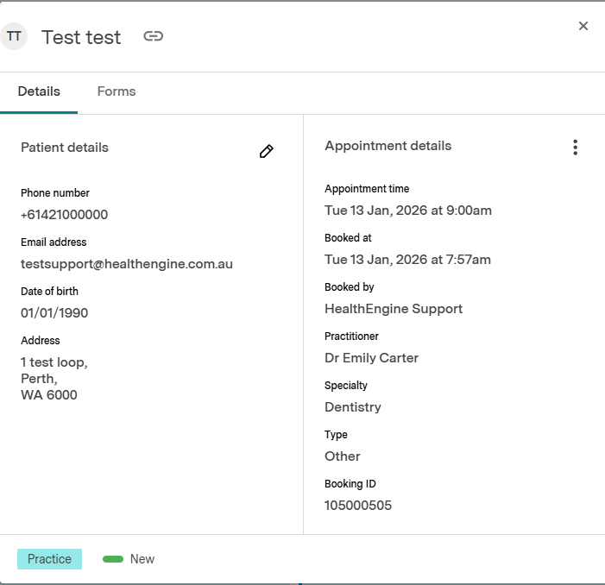Close the Test test patient dialog
Image resolution: width=605 pixels, height=585 pixels.
pos(583,26)
